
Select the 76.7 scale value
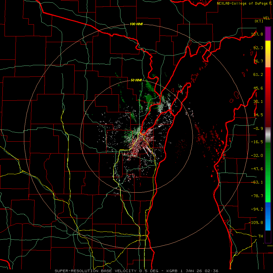coord(258,61)
